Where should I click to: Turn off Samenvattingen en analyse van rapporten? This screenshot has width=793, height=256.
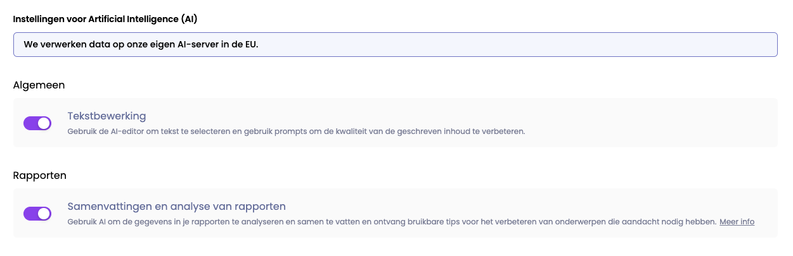[x=37, y=214]
